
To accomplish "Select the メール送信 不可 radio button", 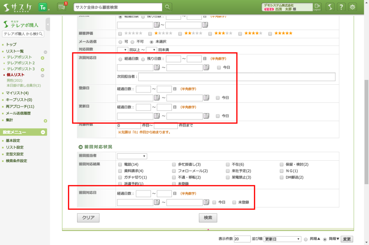I will click(x=133, y=42).
